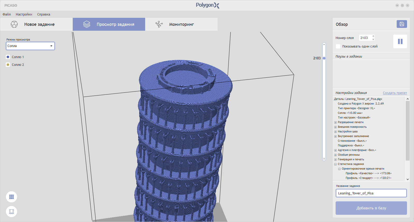Click the save icon in Обзор header
The image size is (414, 222).
pyautogui.click(x=402, y=24)
